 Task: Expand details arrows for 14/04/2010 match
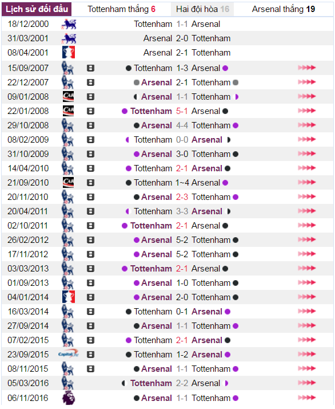tap(307, 168)
